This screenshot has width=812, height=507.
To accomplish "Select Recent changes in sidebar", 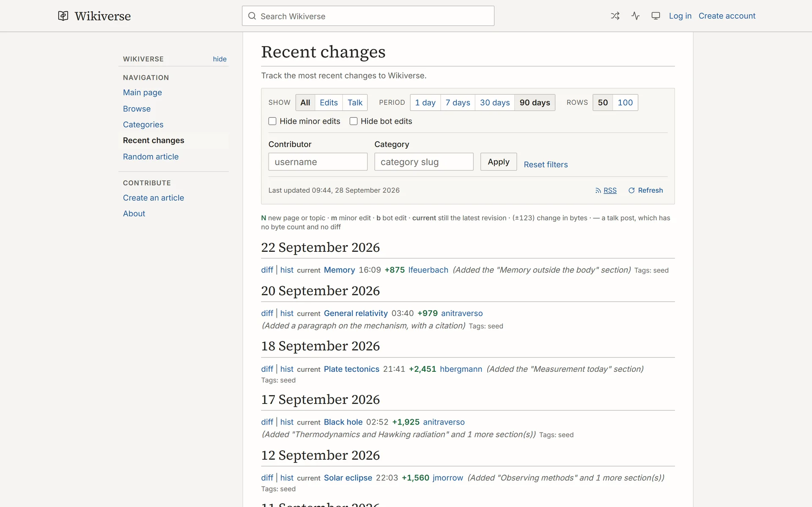I will coord(154,140).
